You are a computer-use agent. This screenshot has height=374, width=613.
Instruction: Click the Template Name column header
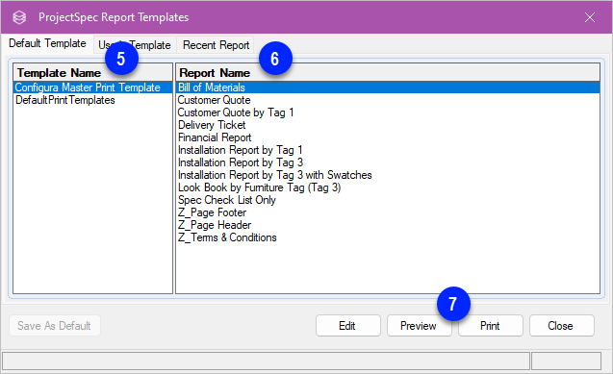point(92,73)
